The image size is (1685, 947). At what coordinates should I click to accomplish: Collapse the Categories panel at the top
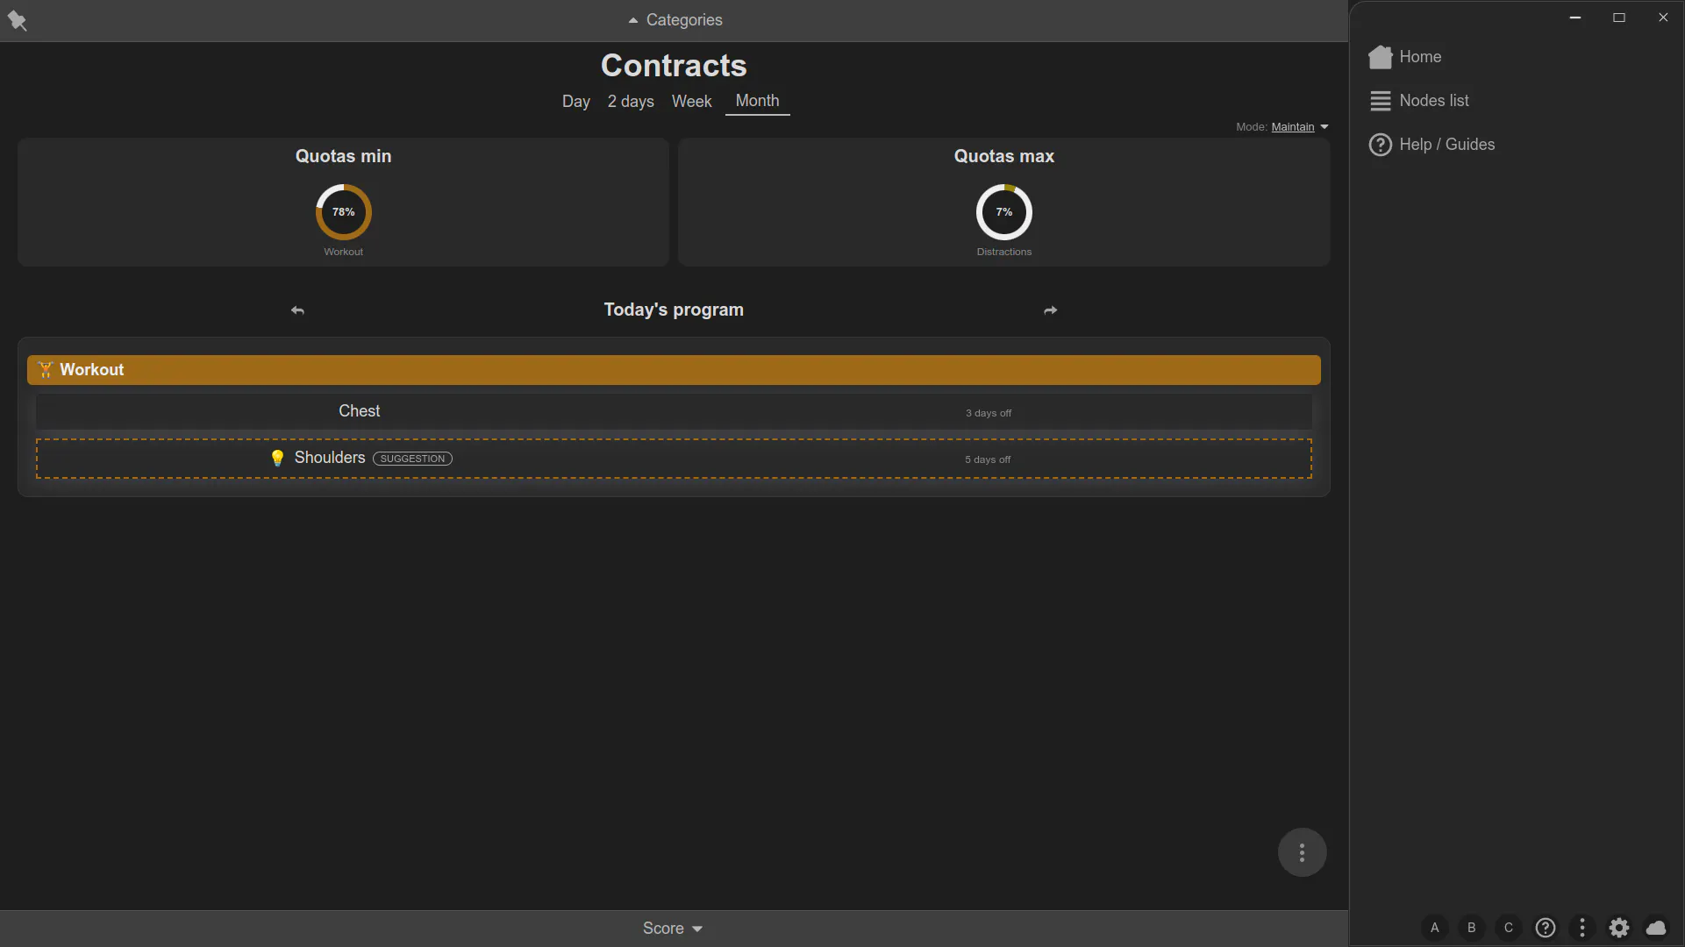coord(675,20)
